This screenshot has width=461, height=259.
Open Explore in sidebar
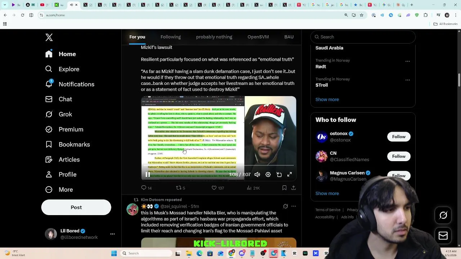[62, 69]
